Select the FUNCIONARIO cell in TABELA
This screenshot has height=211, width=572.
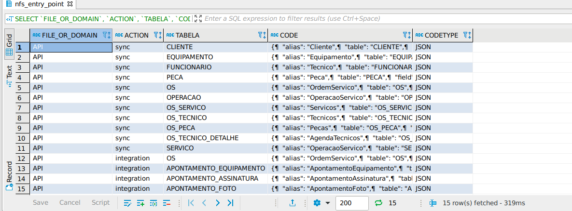click(x=216, y=67)
